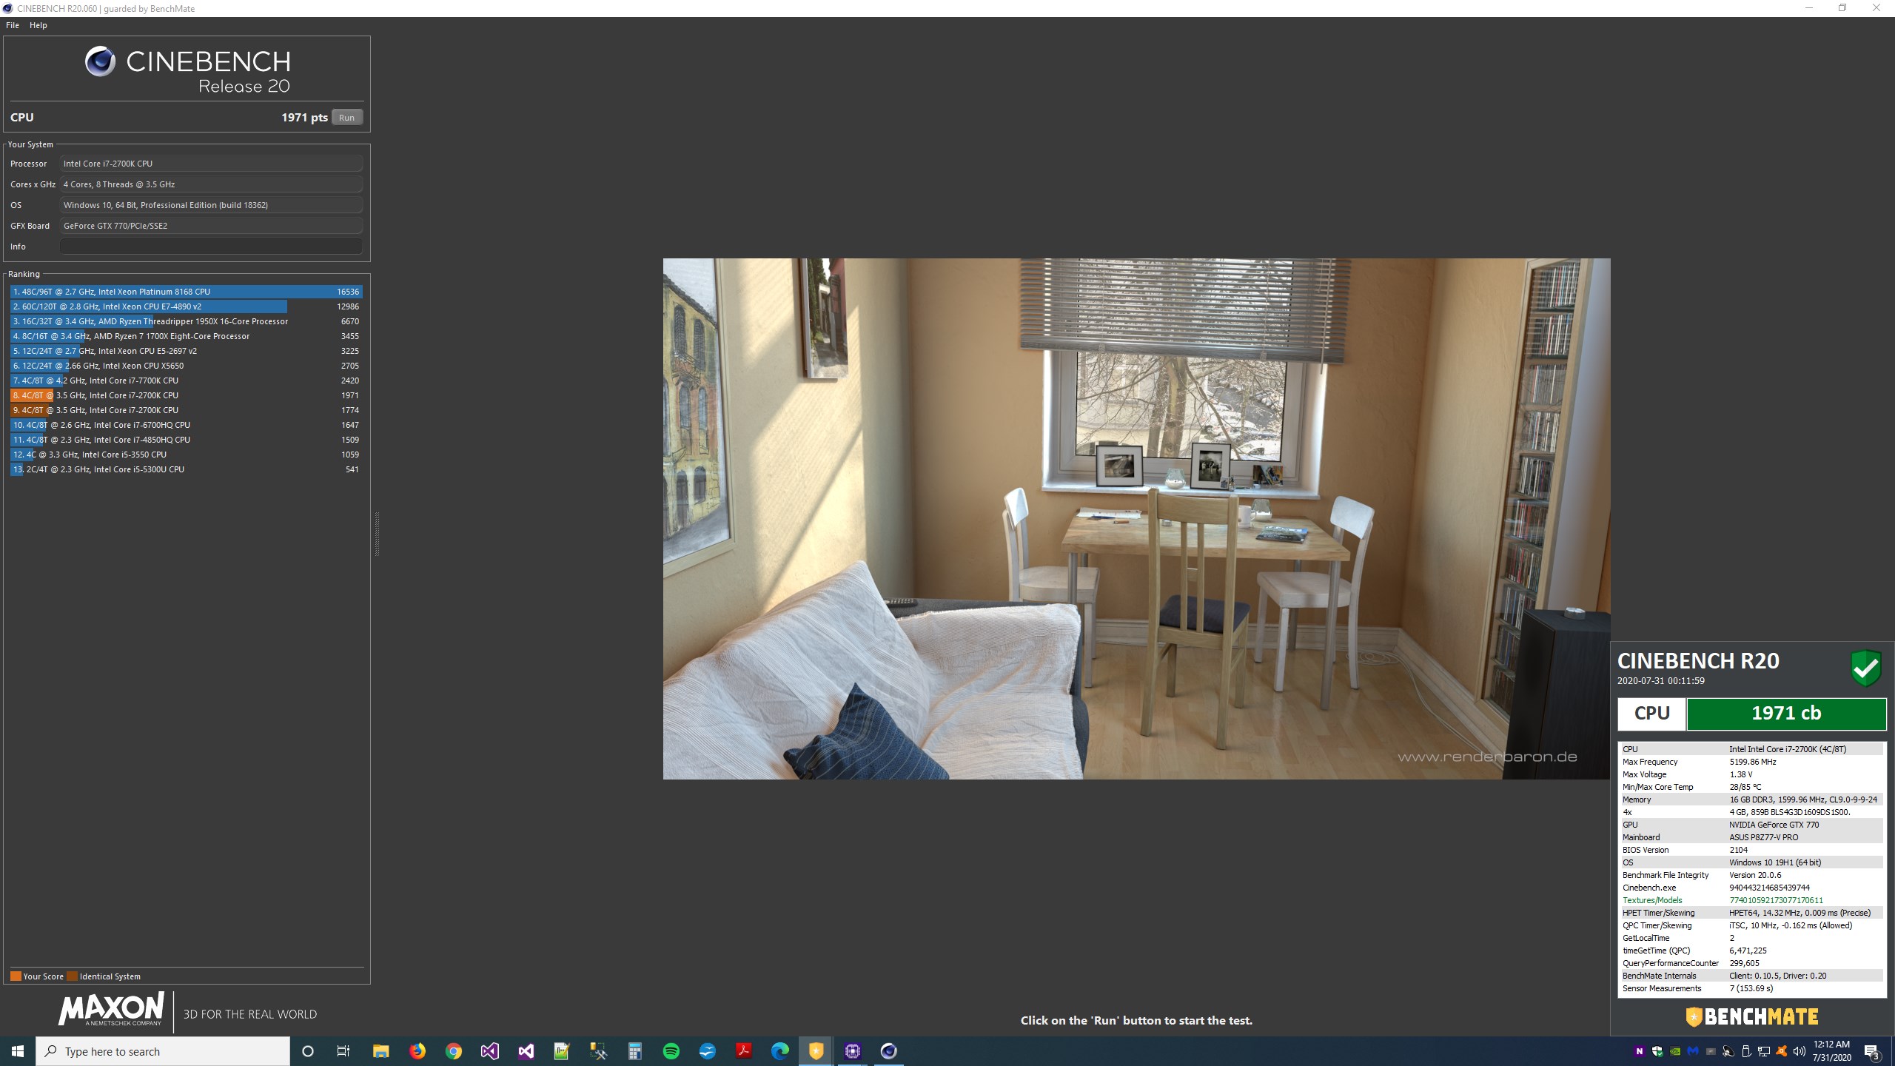Open the File menu

click(13, 25)
